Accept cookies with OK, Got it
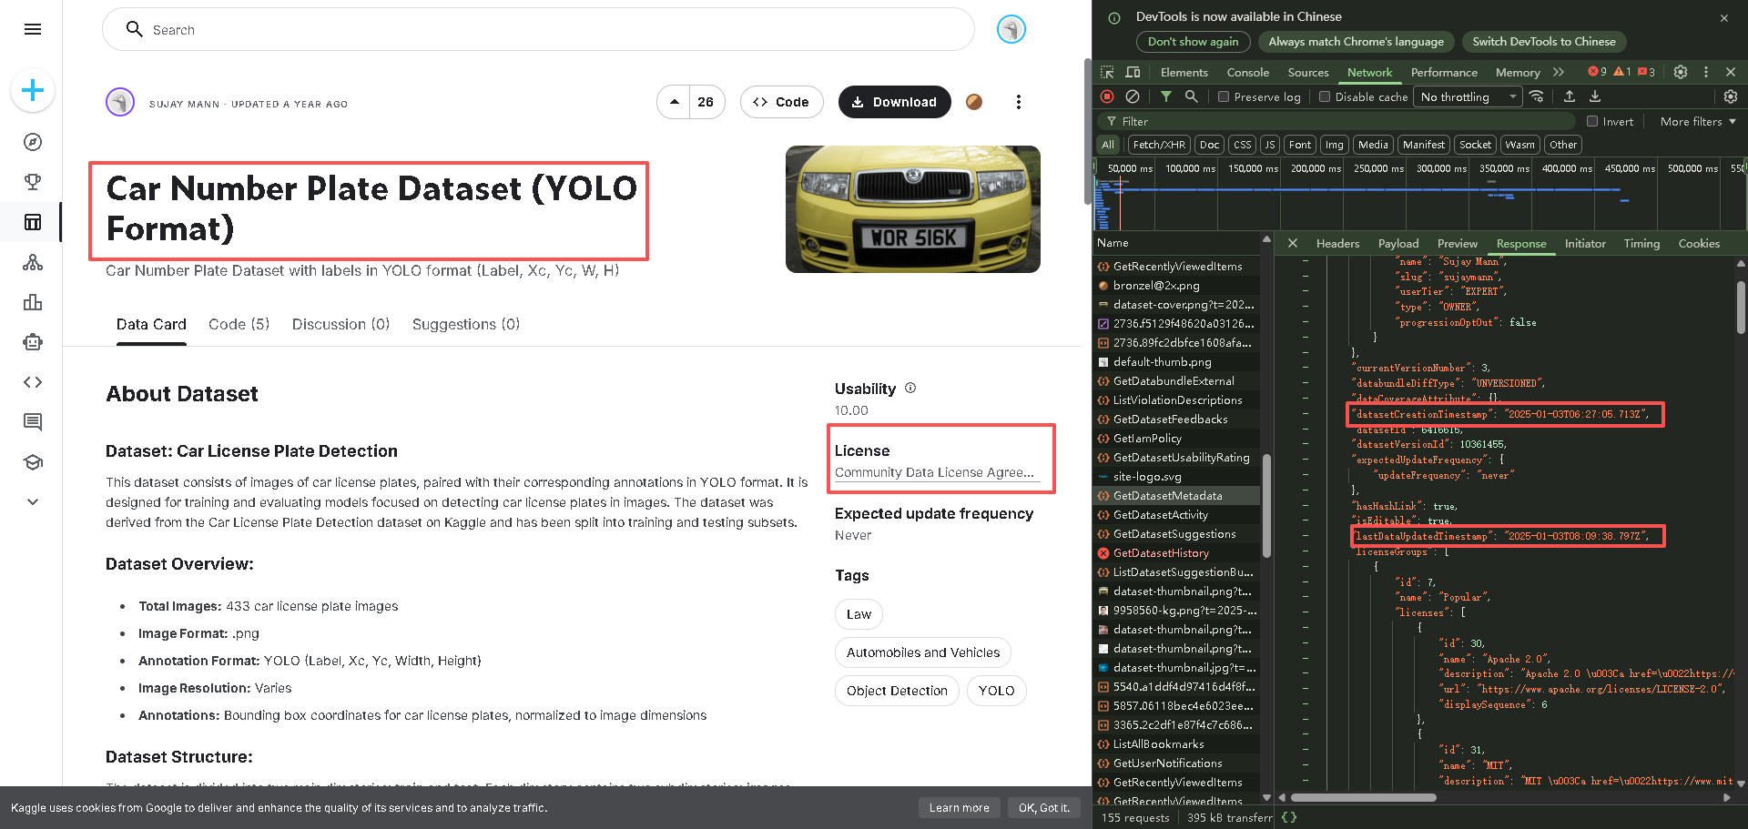The height and width of the screenshot is (829, 1748). tap(1044, 807)
